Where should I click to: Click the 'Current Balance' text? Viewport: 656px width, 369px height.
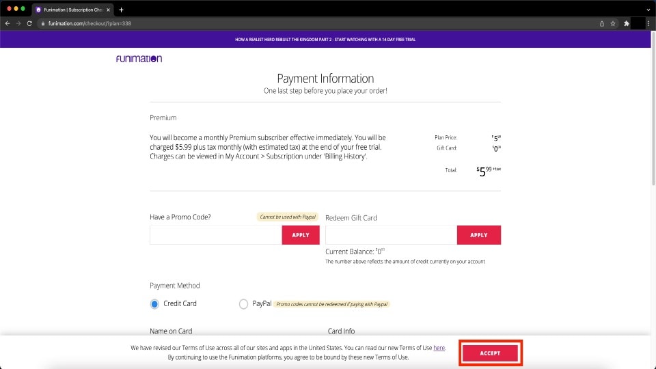(355, 251)
